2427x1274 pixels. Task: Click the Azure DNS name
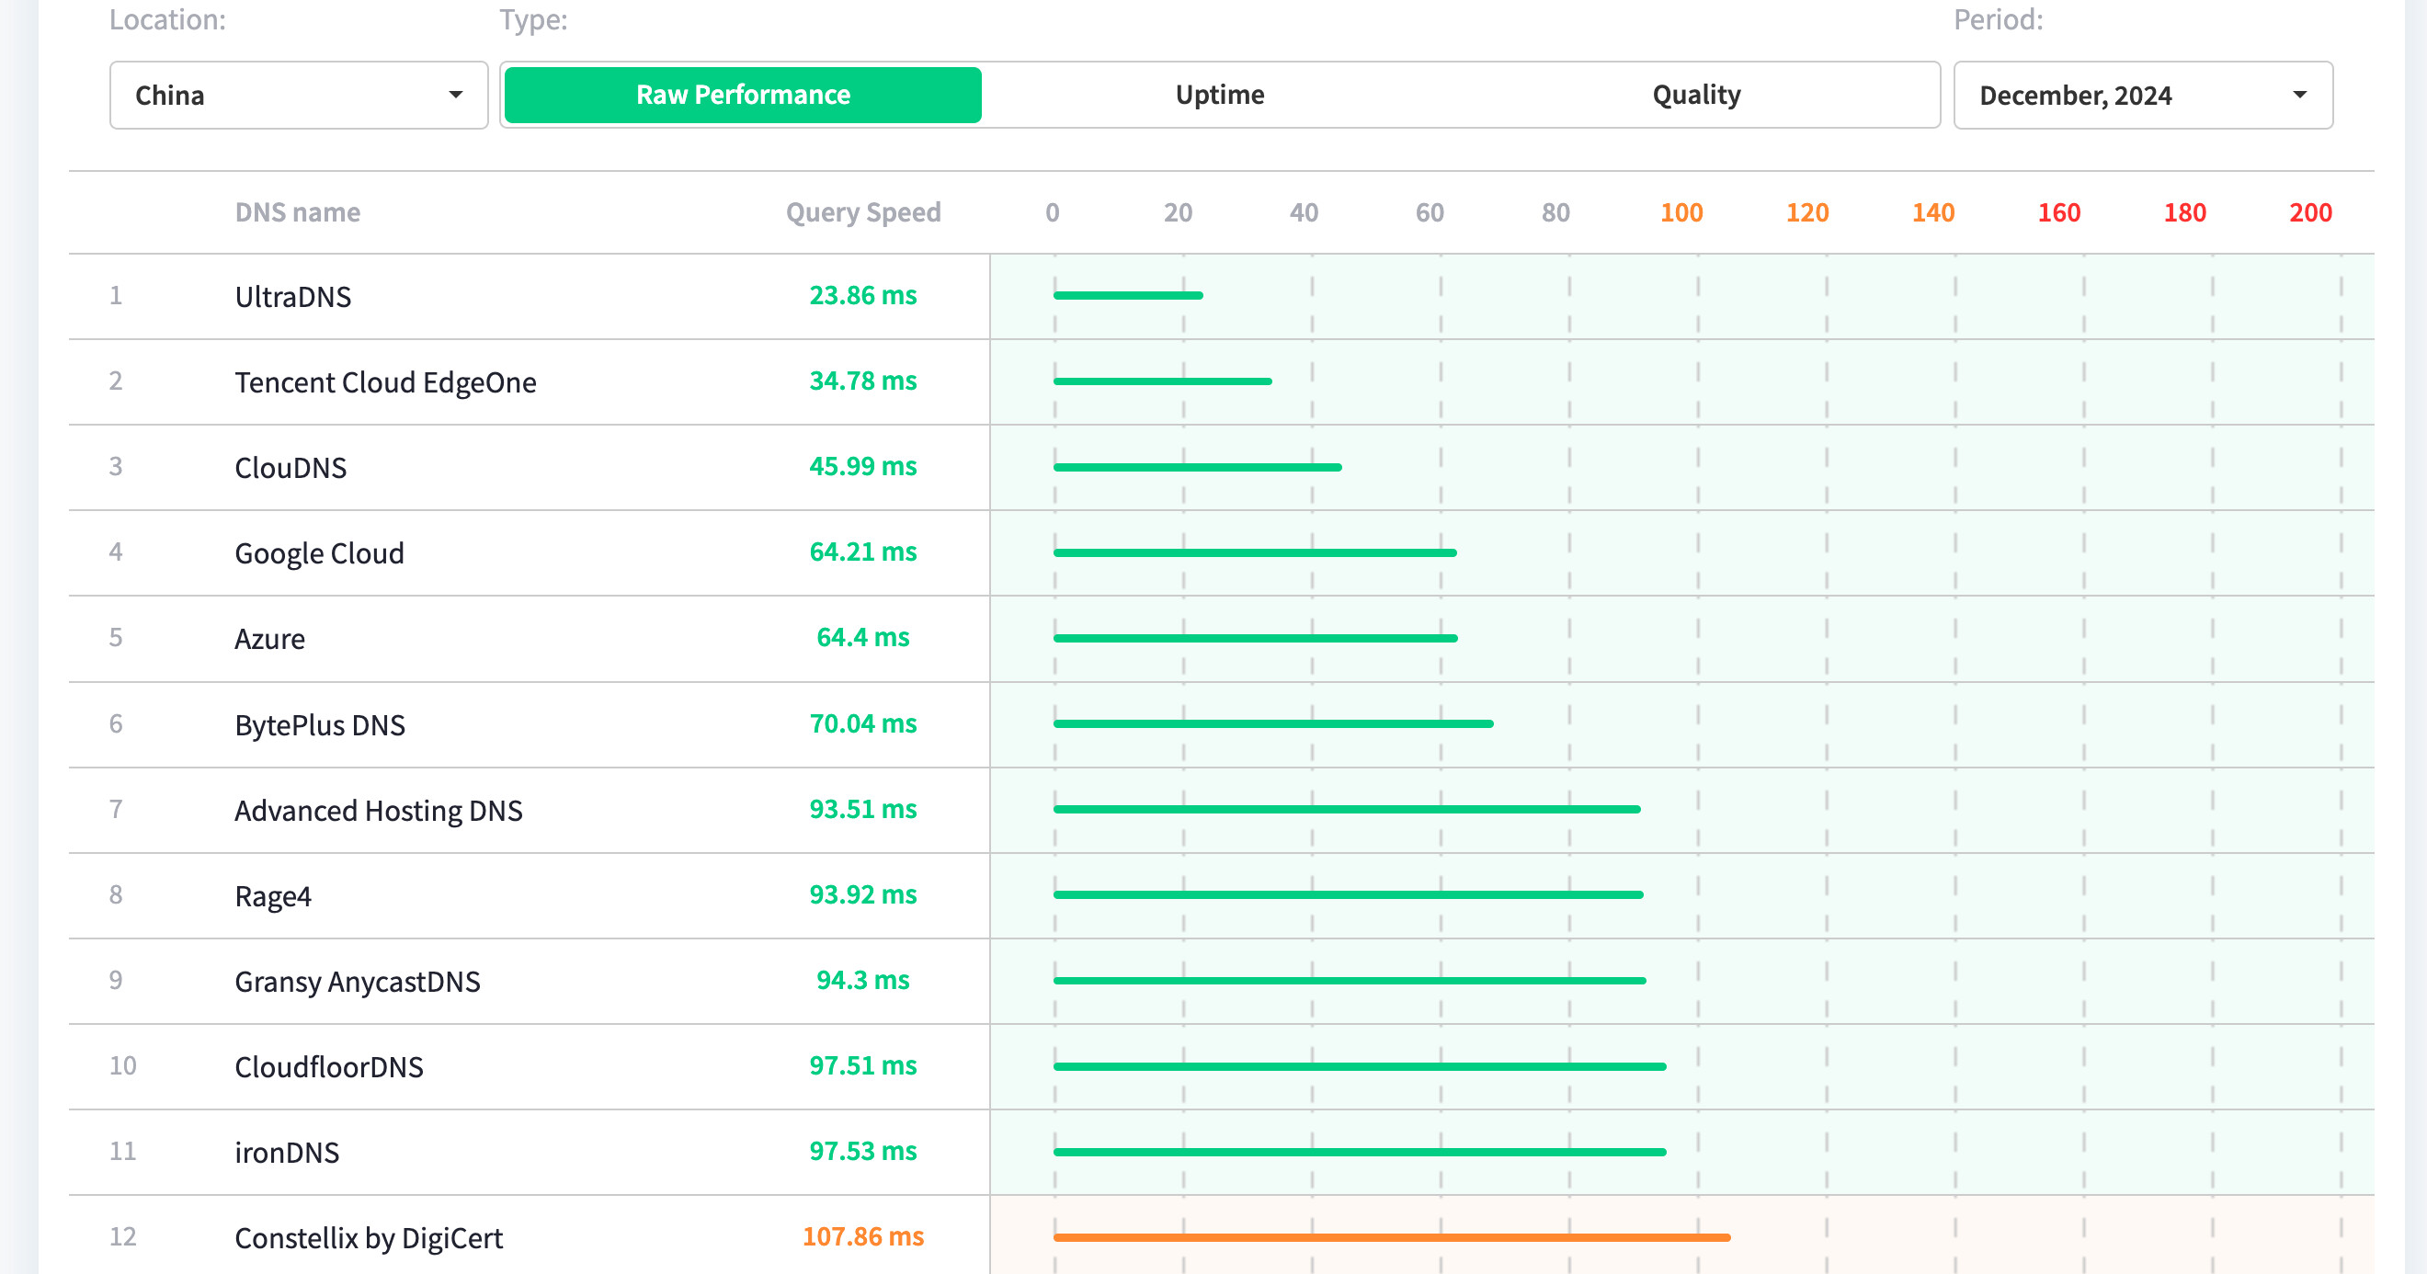pyautogui.click(x=269, y=639)
